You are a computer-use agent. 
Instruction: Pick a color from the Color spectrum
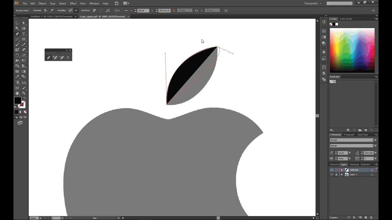[352, 50]
